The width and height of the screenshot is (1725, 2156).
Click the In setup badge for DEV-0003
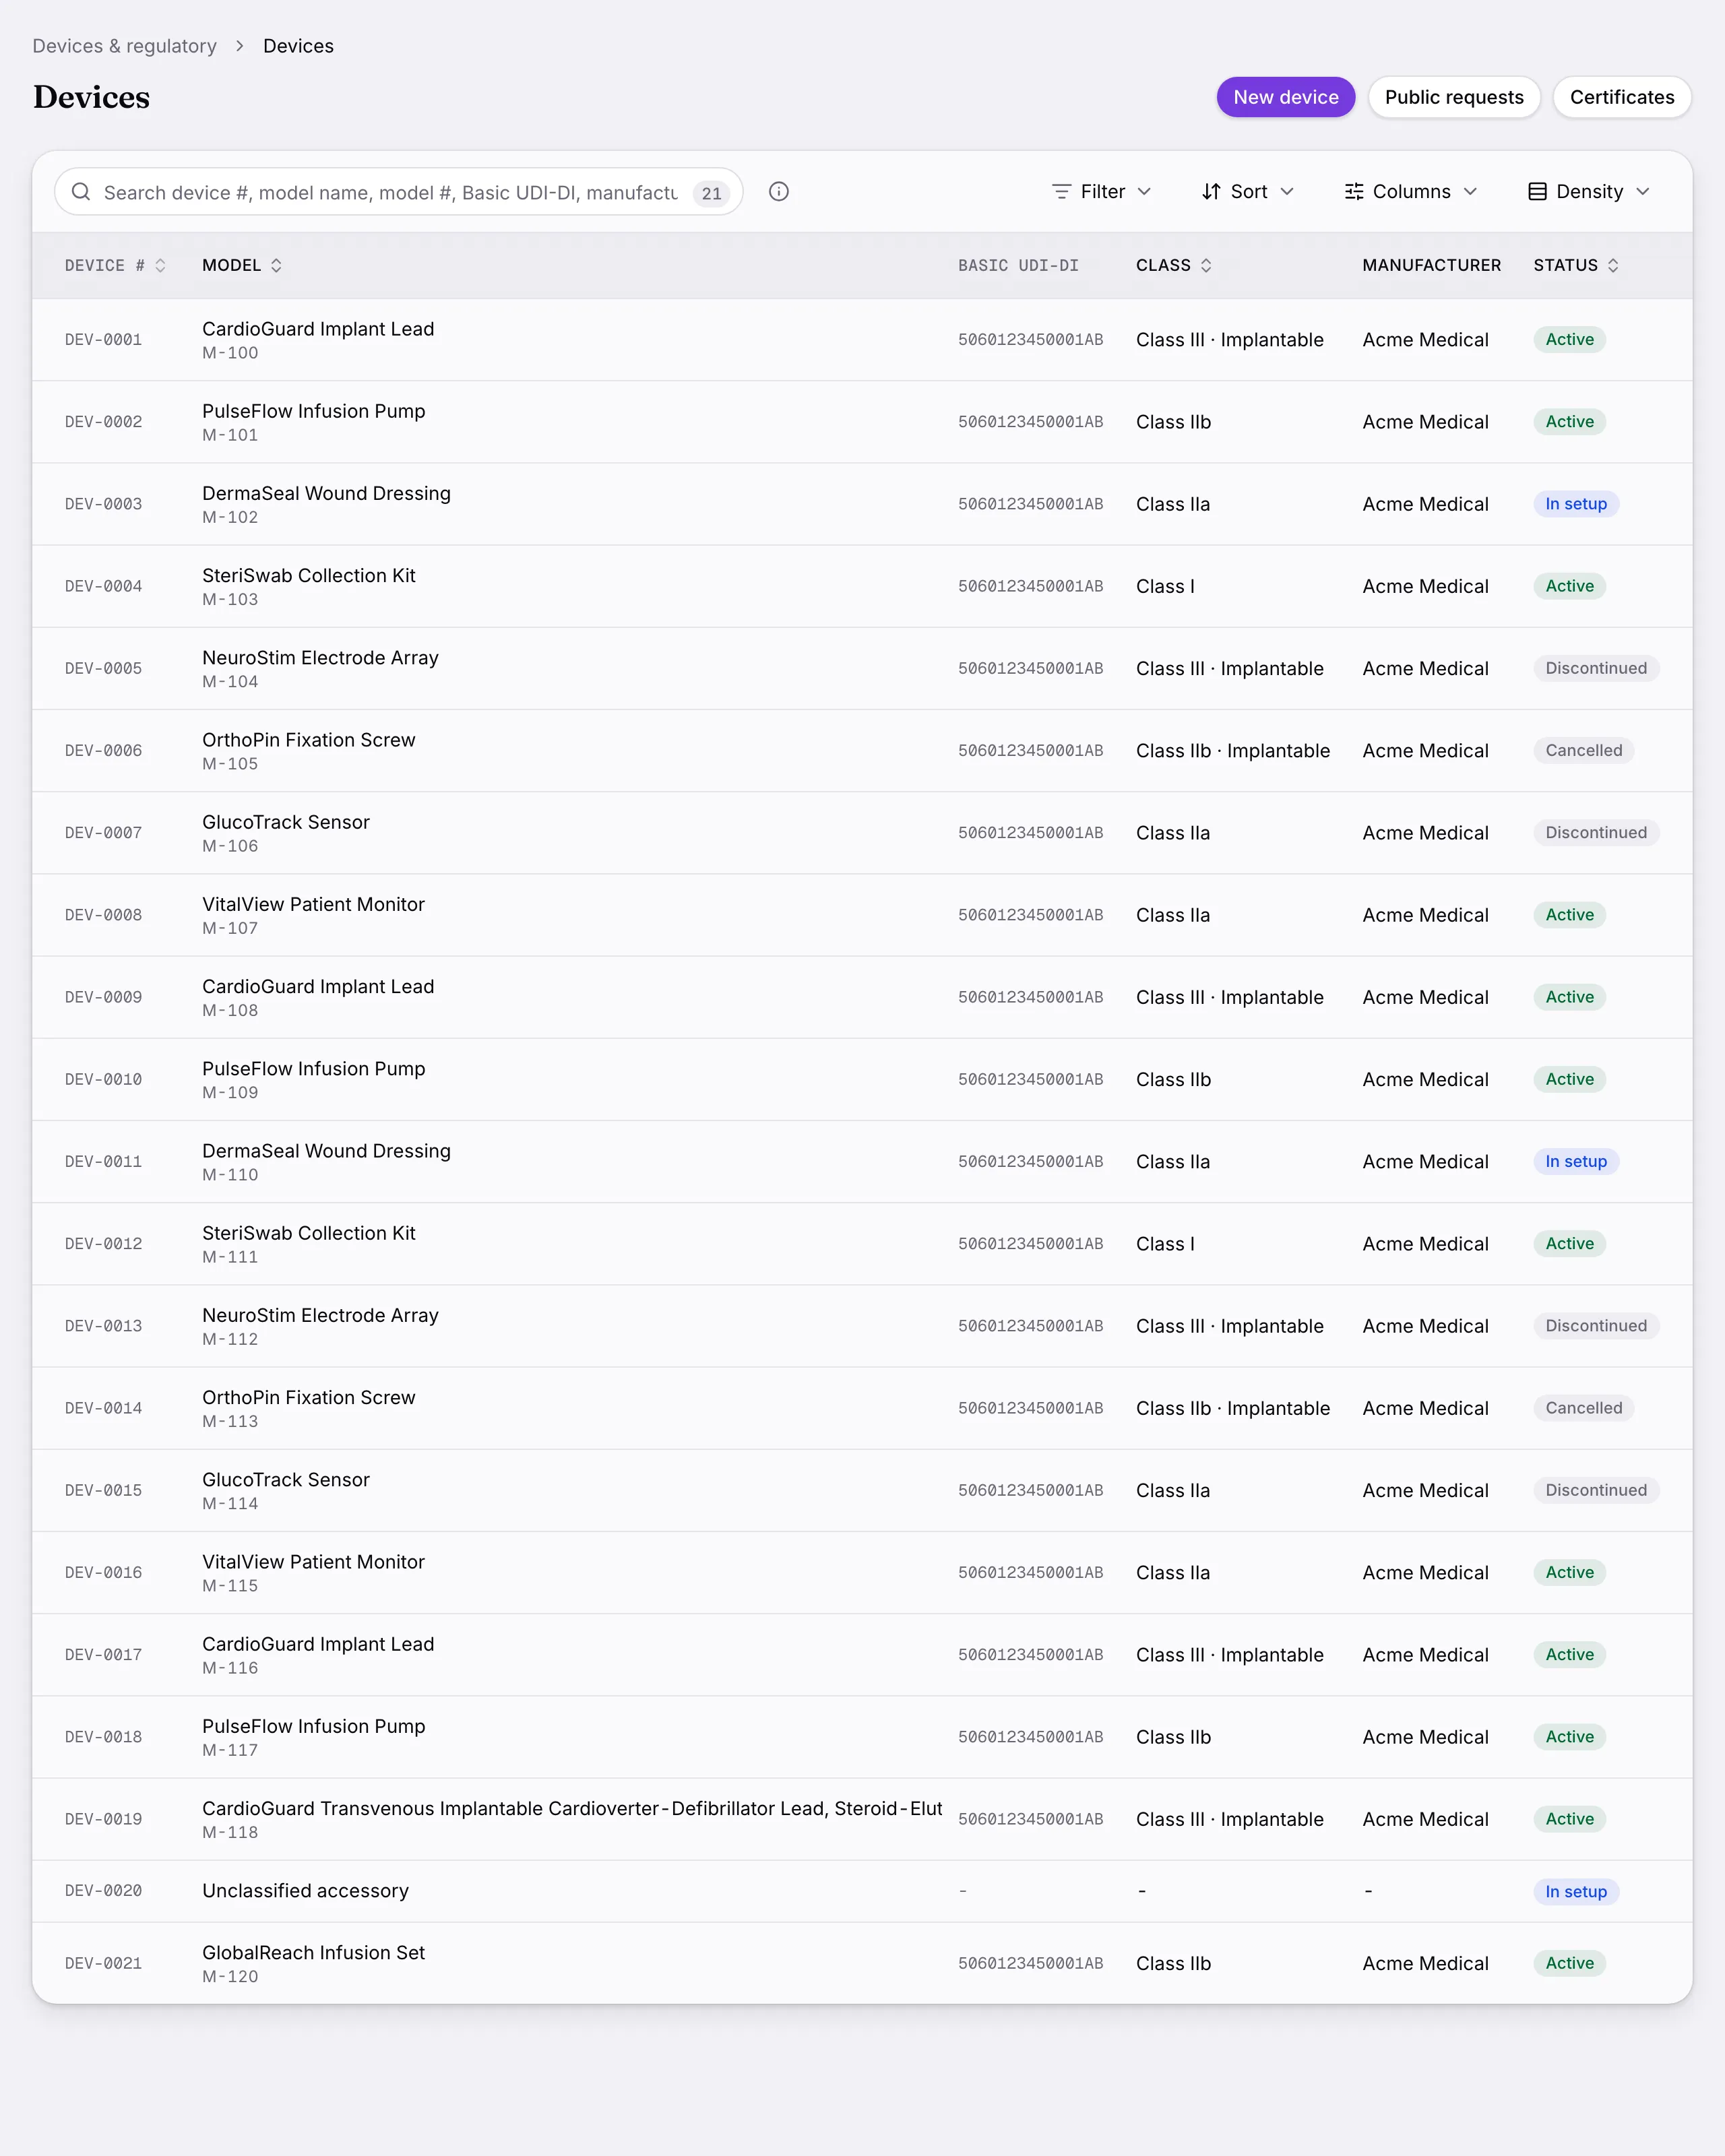click(1576, 504)
